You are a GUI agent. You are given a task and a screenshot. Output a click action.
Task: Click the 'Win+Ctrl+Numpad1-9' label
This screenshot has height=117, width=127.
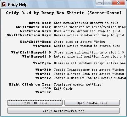coord(31,53)
